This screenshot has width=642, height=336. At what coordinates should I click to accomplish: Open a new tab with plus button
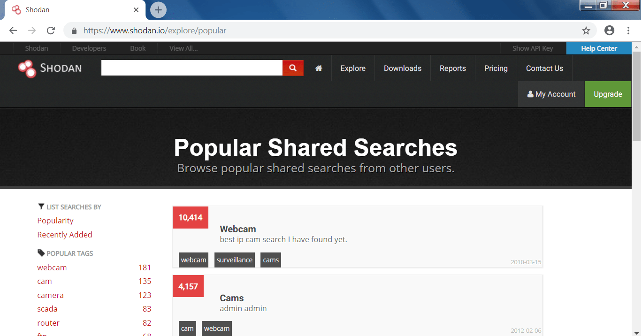[158, 10]
